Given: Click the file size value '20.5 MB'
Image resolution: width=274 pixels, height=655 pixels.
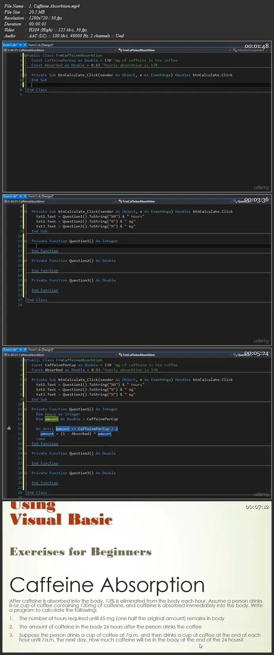Looking at the screenshot, I should point(37,12).
